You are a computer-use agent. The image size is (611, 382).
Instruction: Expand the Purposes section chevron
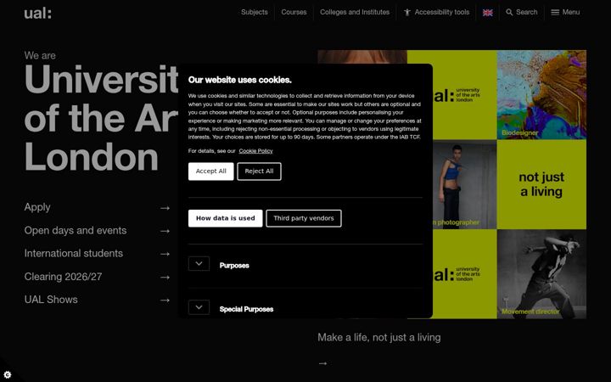tap(199, 264)
